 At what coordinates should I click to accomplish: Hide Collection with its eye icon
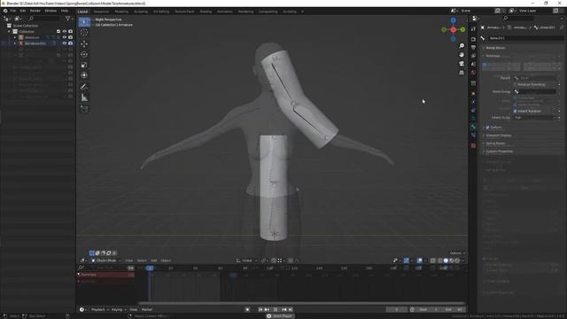tap(65, 32)
